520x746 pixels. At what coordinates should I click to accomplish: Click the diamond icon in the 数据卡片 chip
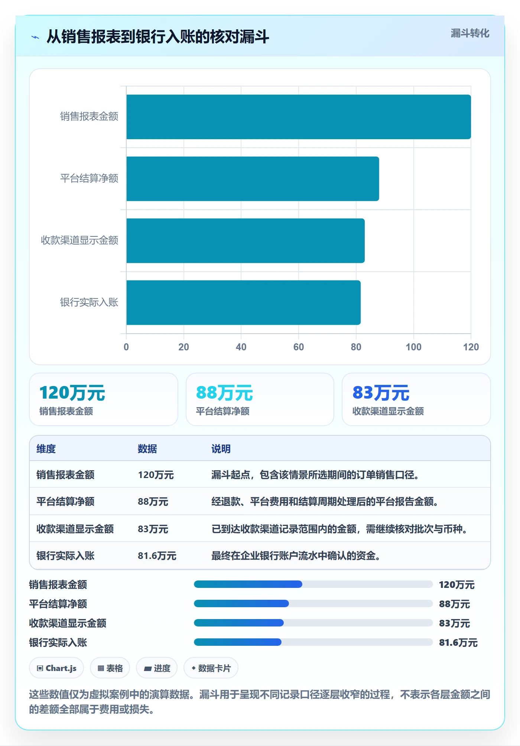pos(194,668)
